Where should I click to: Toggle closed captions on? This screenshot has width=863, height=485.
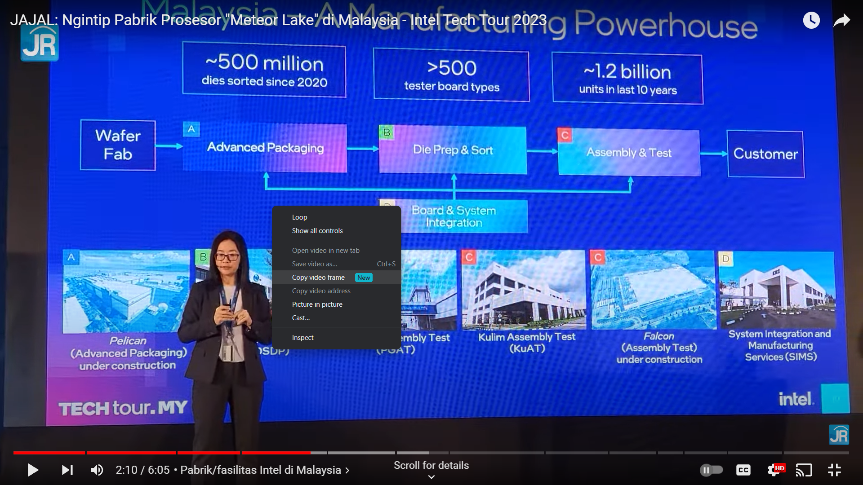click(743, 470)
